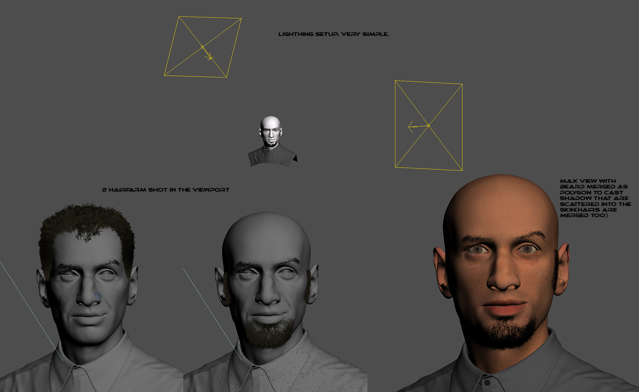Click the collar button on the final render's shirt
The image size is (639, 392).
point(487,382)
